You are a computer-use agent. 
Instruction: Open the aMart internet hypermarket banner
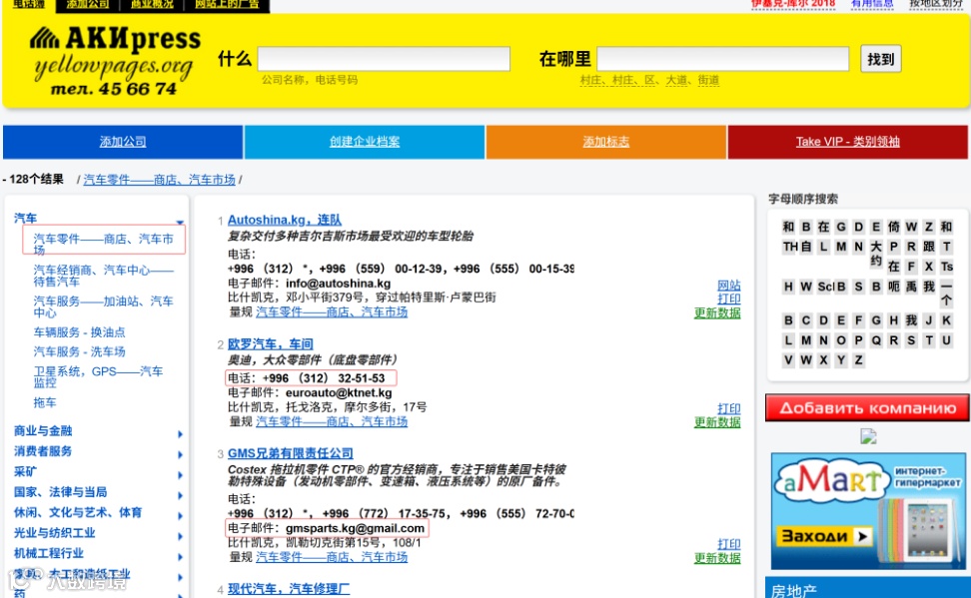pyautogui.click(x=868, y=511)
